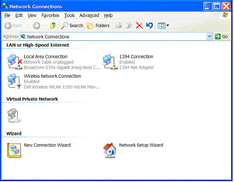Click the 'Network cable unplugged' status text

(49, 62)
